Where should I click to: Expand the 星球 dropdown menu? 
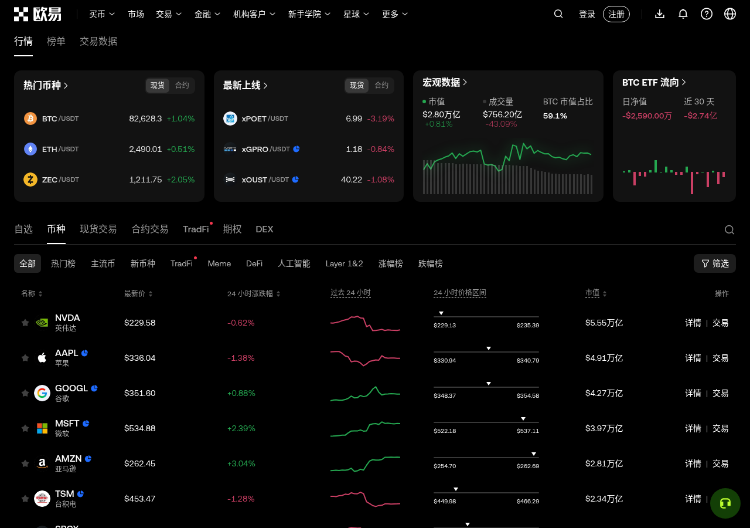click(356, 14)
